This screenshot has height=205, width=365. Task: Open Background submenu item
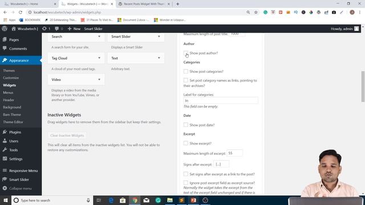click(x=12, y=107)
